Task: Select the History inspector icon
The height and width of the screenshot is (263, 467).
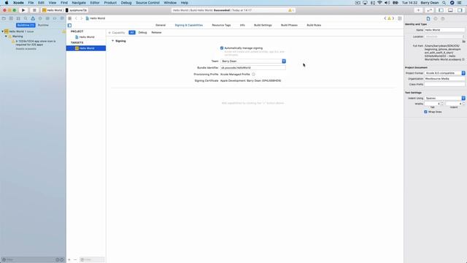Action: pyautogui.click(x=436, y=18)
